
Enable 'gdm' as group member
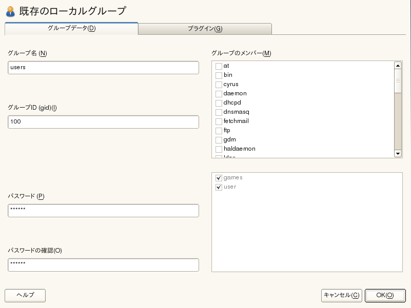click(x=219, y=140)
